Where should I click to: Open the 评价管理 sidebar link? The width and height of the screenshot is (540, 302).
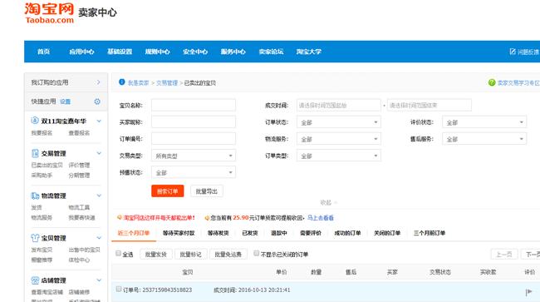tap(79, 165)
